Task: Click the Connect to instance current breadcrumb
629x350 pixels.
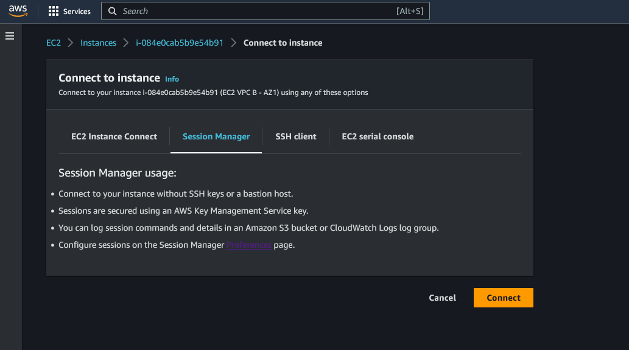Action: click(x=283, y=43)
